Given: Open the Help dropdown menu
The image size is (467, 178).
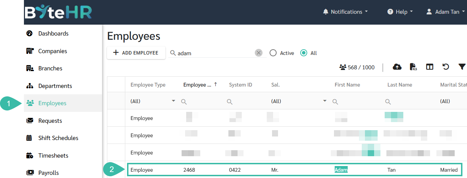Looking at the screenshot, I should (x=400, y=12).
